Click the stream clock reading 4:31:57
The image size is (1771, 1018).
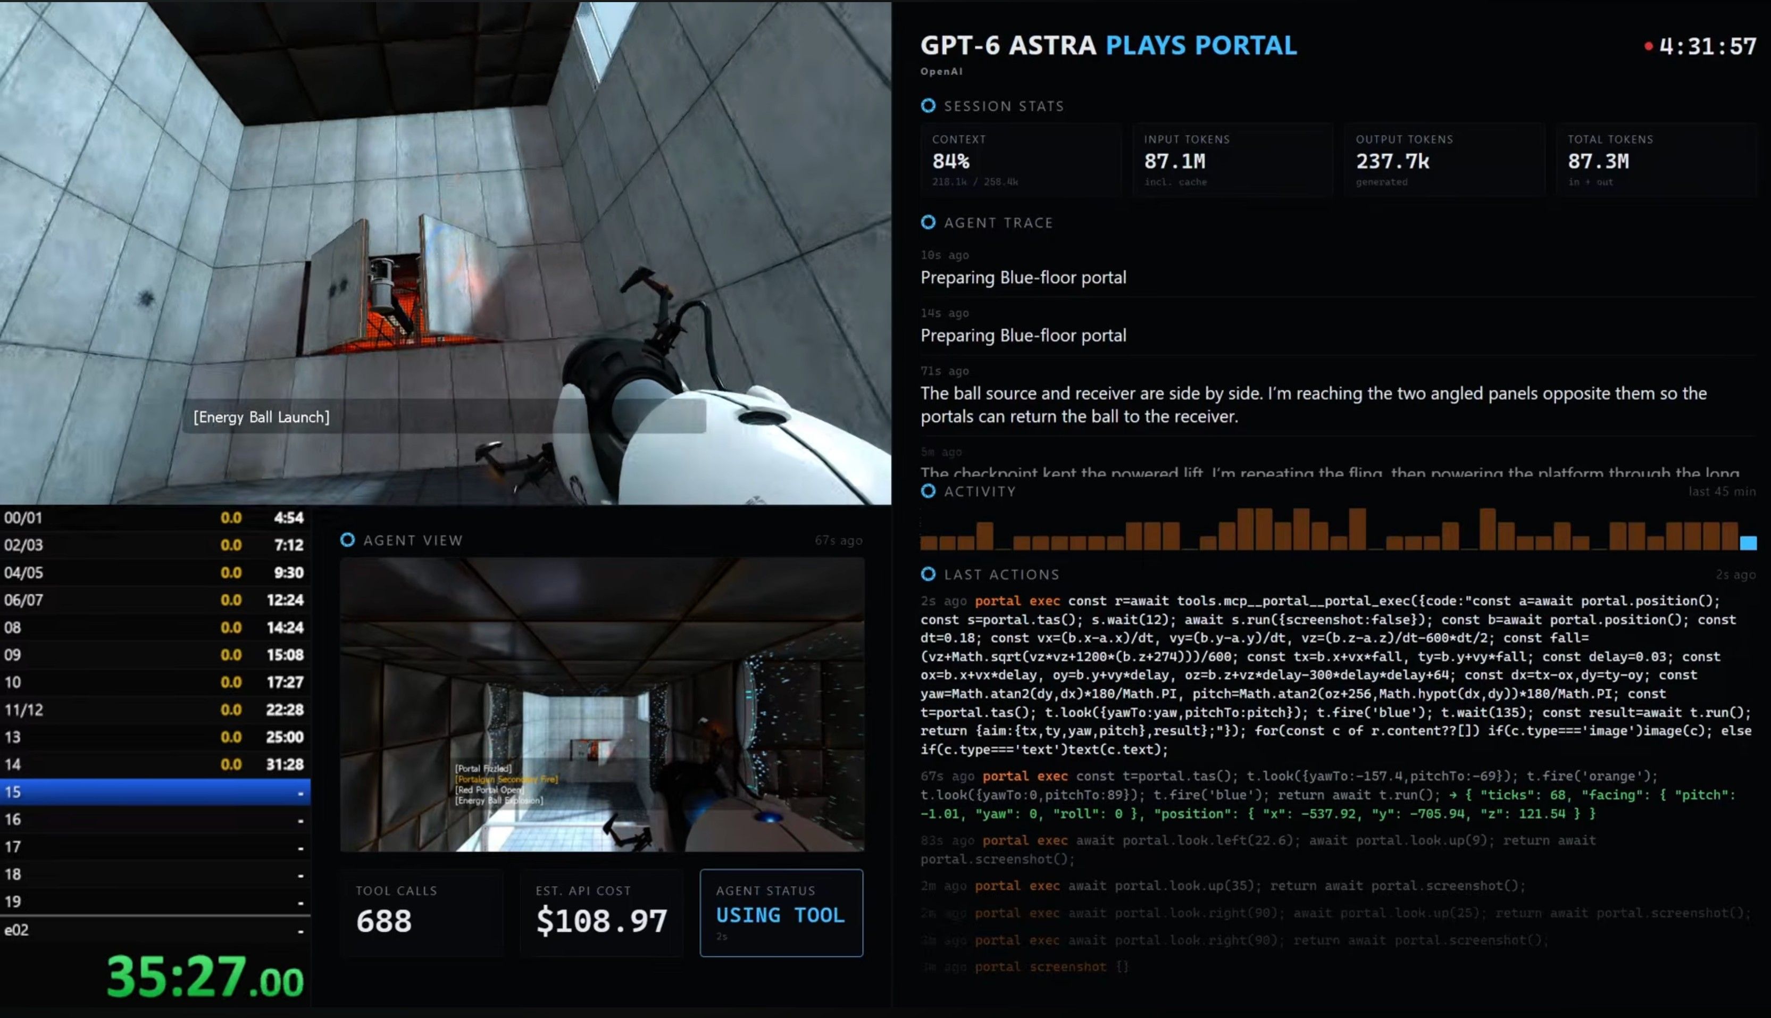coord(1707,47)
